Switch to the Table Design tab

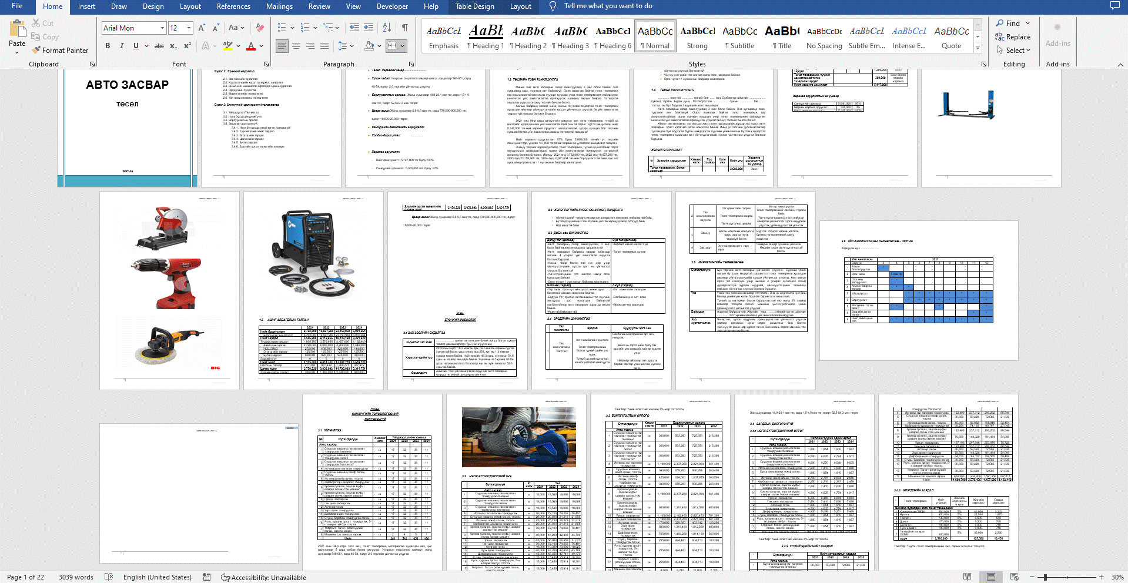coord(475,6)
